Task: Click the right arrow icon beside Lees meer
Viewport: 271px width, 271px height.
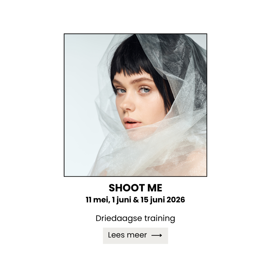Action: pos(157,235)
